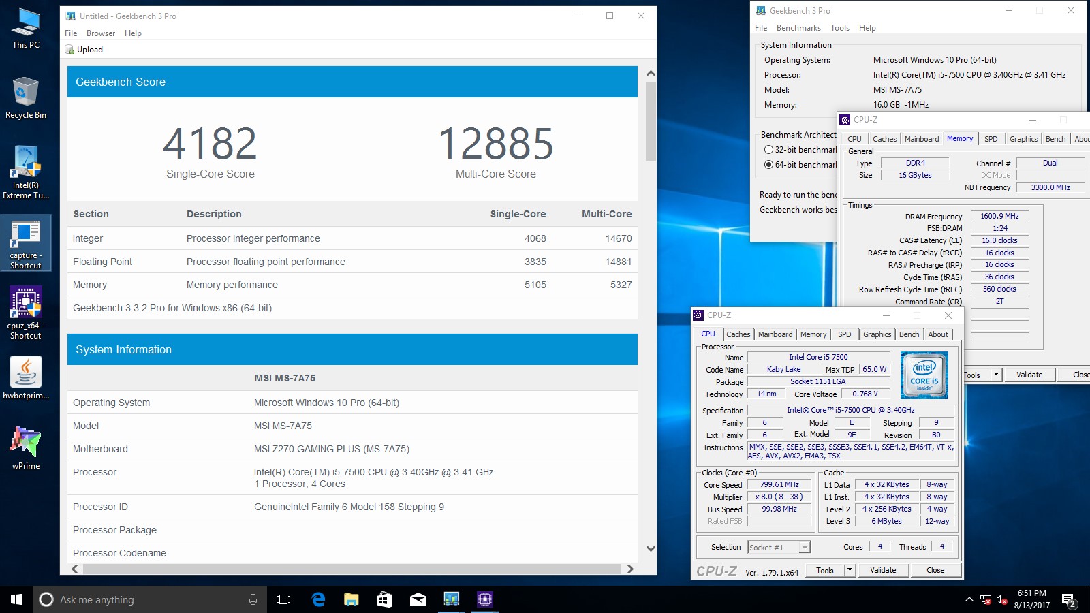
Task: Select the 32-bit benchmark radio button
Action: coord(768,150)
